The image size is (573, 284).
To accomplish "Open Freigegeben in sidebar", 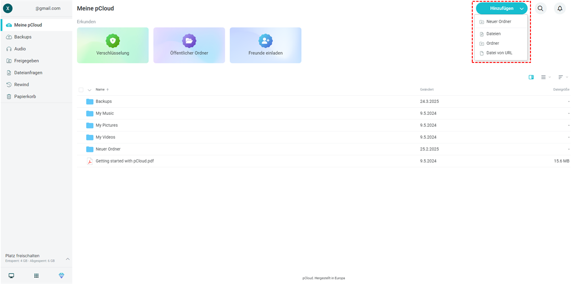I will pos(36,61).
